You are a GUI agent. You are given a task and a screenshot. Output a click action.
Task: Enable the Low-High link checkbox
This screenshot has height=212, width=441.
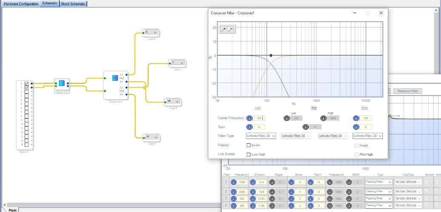pyautogui.click(x=249, y=154)
